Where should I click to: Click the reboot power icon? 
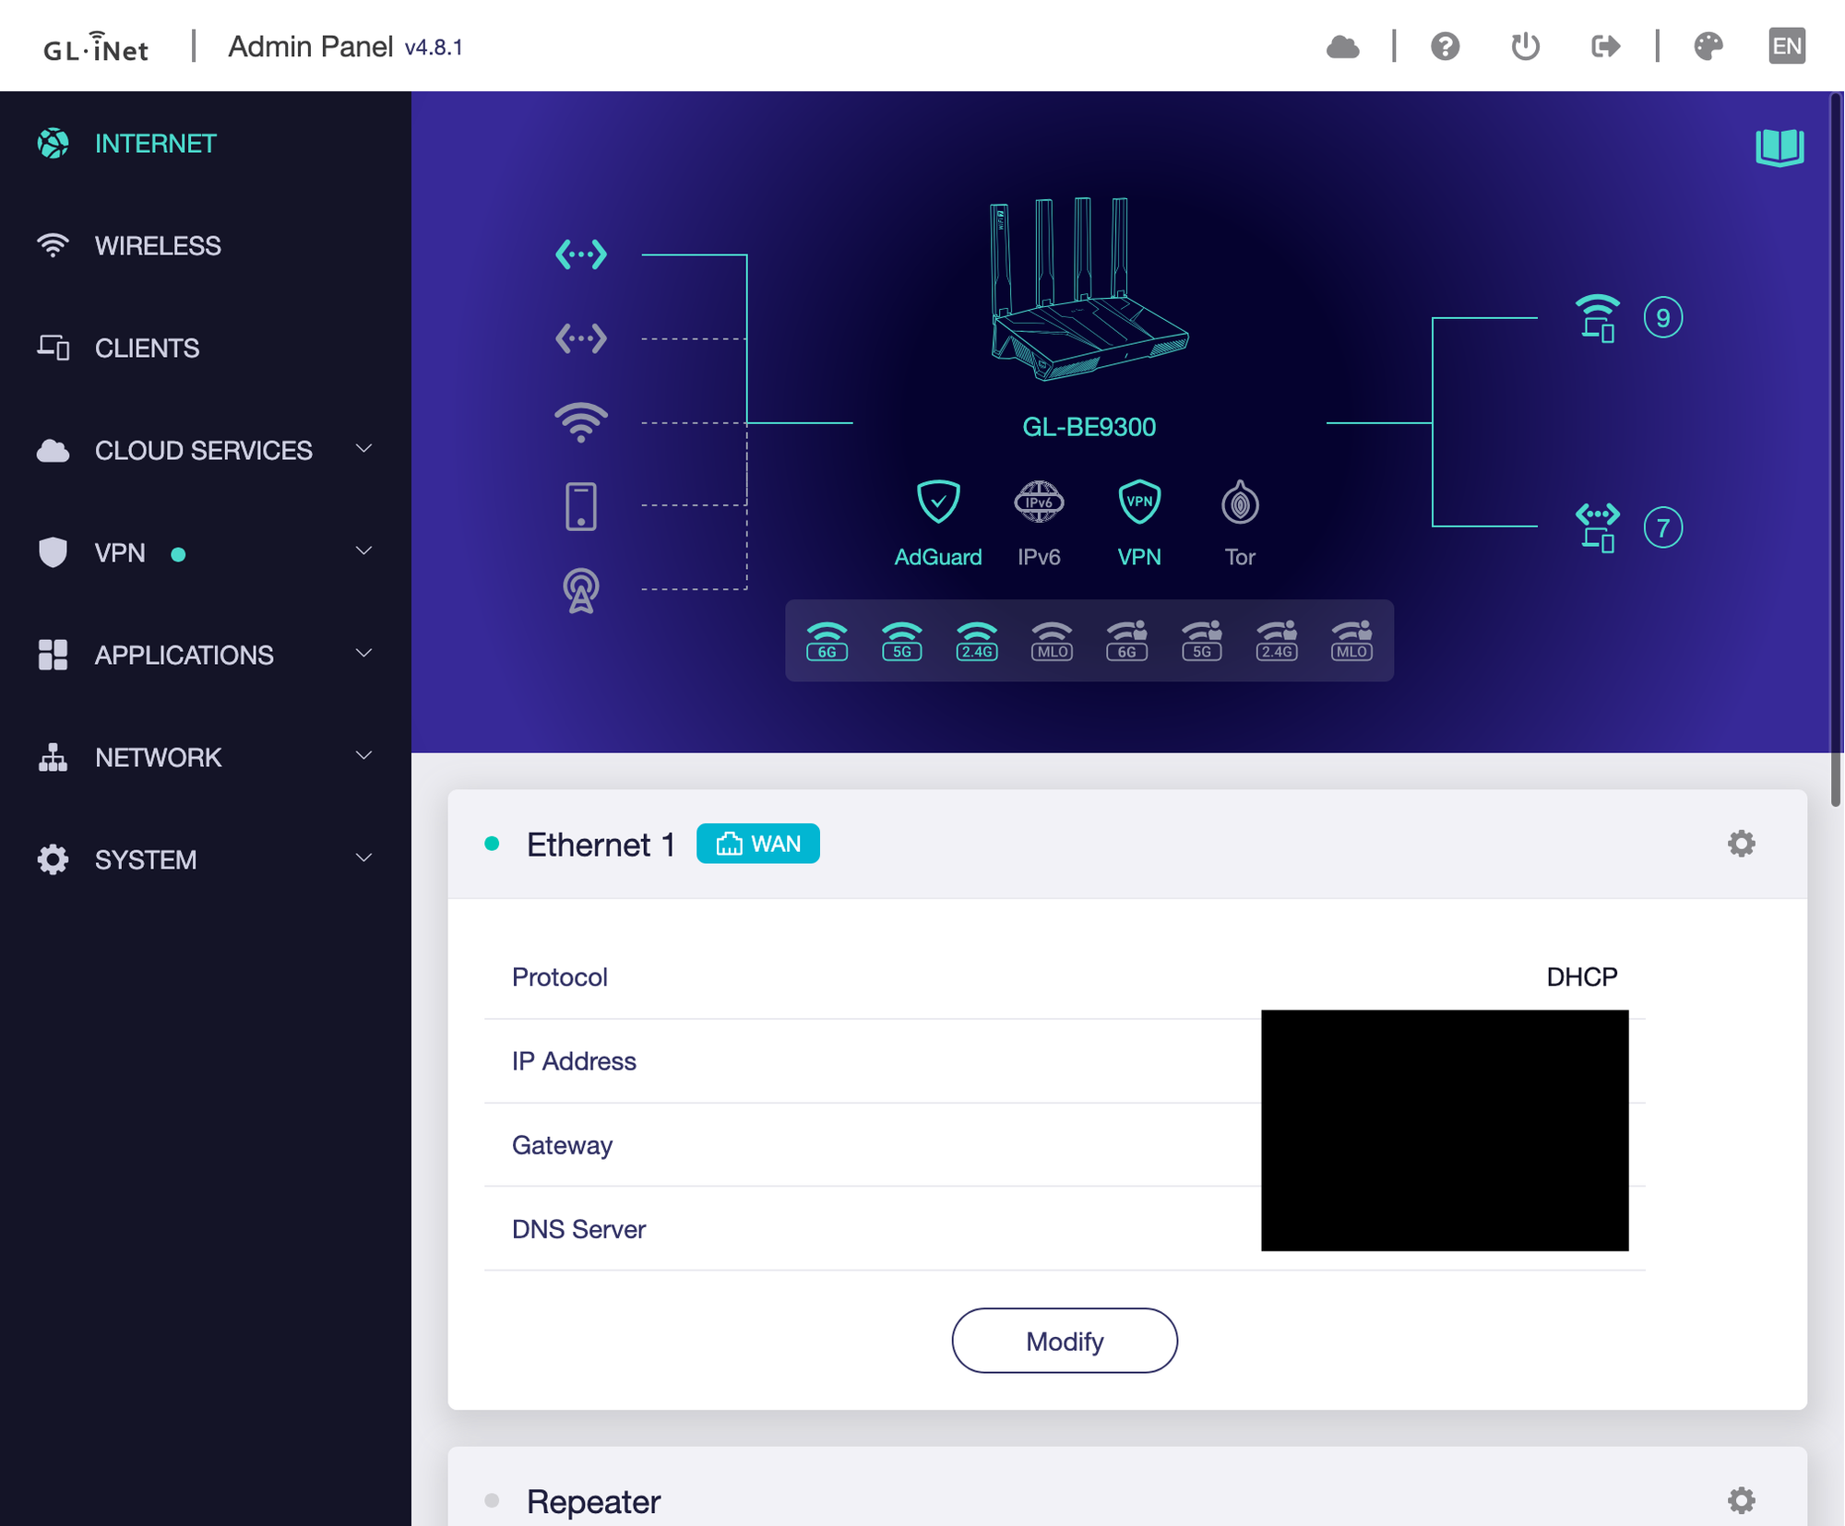coord(1525,47)
